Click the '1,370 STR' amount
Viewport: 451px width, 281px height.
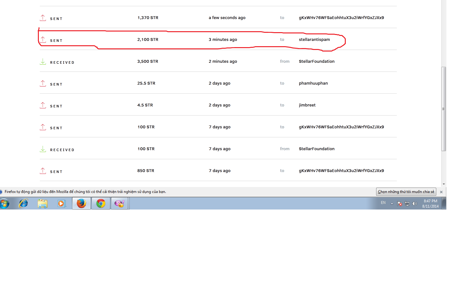(x=148, y=18)
